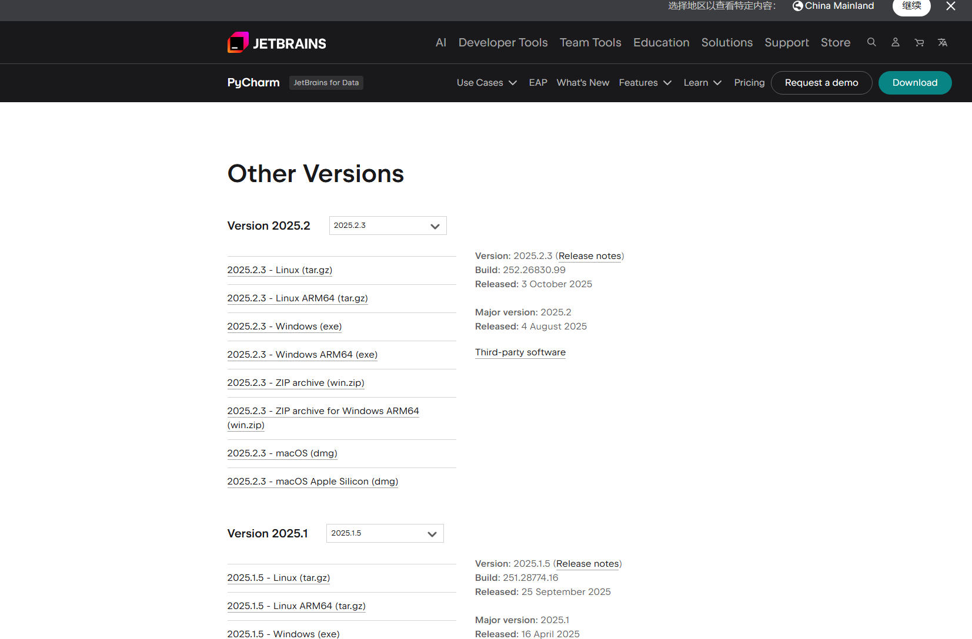Click the China Mainland region text
The image size is (972, 639).
(839, 6)
